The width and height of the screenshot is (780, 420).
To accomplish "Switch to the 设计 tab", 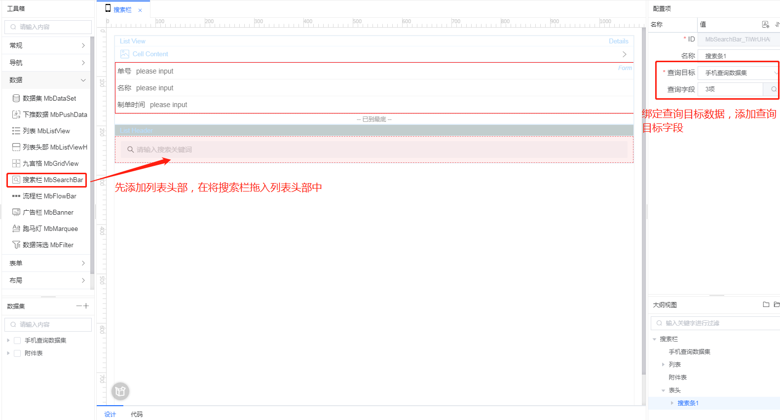I will [x=110, y=414].
